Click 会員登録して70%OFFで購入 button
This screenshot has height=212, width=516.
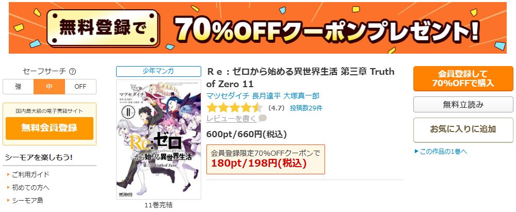coord(463,79)
